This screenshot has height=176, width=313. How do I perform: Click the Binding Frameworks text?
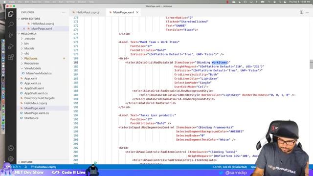click(x=215, y=127)
